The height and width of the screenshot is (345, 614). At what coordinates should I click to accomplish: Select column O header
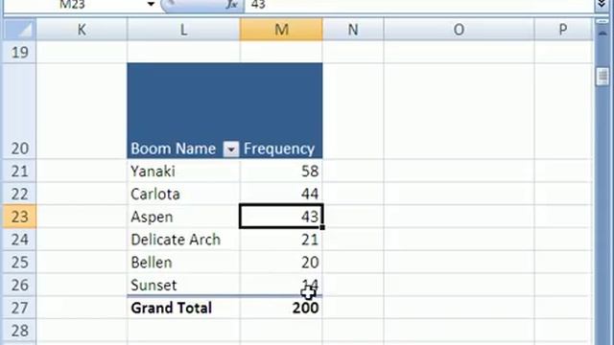click(459, 30)
